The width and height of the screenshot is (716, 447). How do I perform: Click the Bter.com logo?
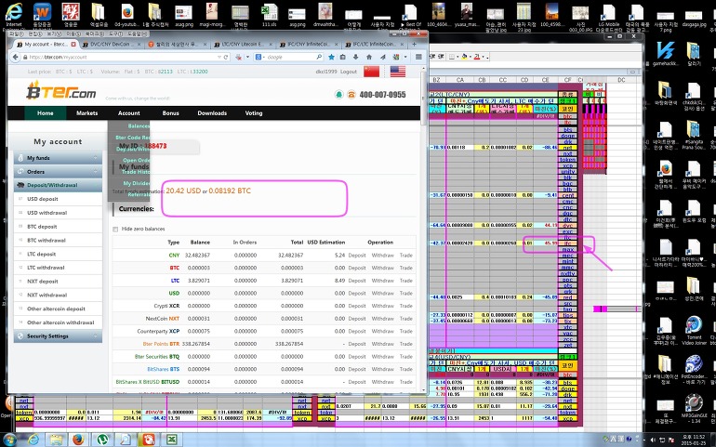tap(60, 90)
